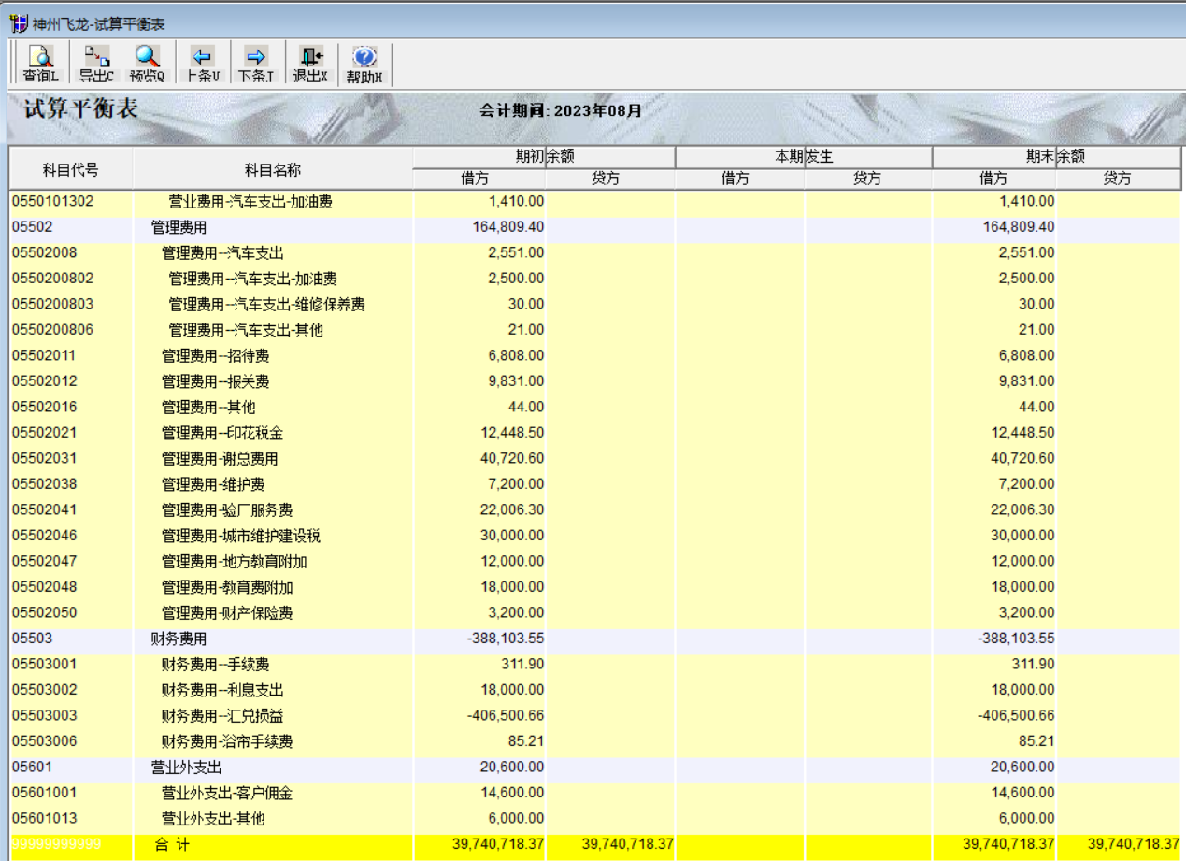Click the 期初余额 header

click(544, 157)
